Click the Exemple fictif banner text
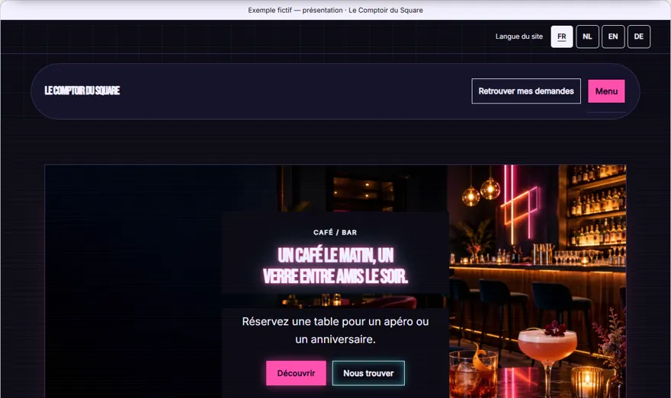Image resolution: width=671 pixels, height=398 pixels. point(335,10)
